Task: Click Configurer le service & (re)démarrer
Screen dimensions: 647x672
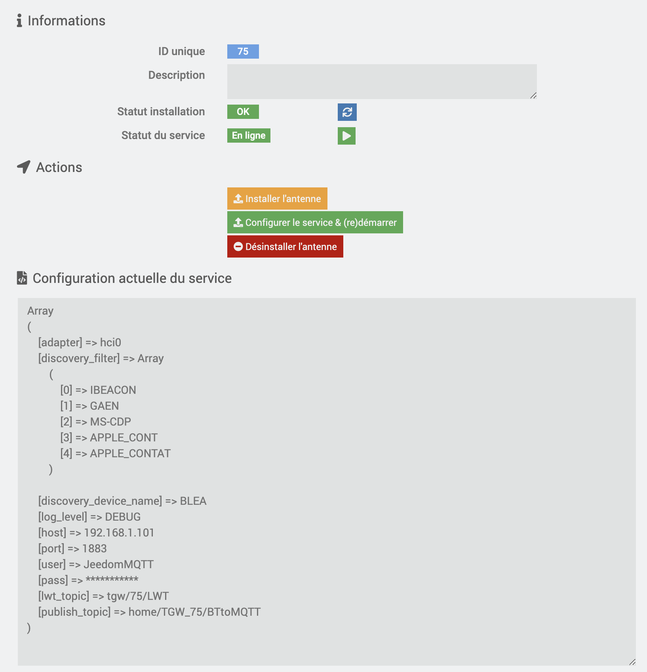Action: pyautogui.click(x=315, y=222)
